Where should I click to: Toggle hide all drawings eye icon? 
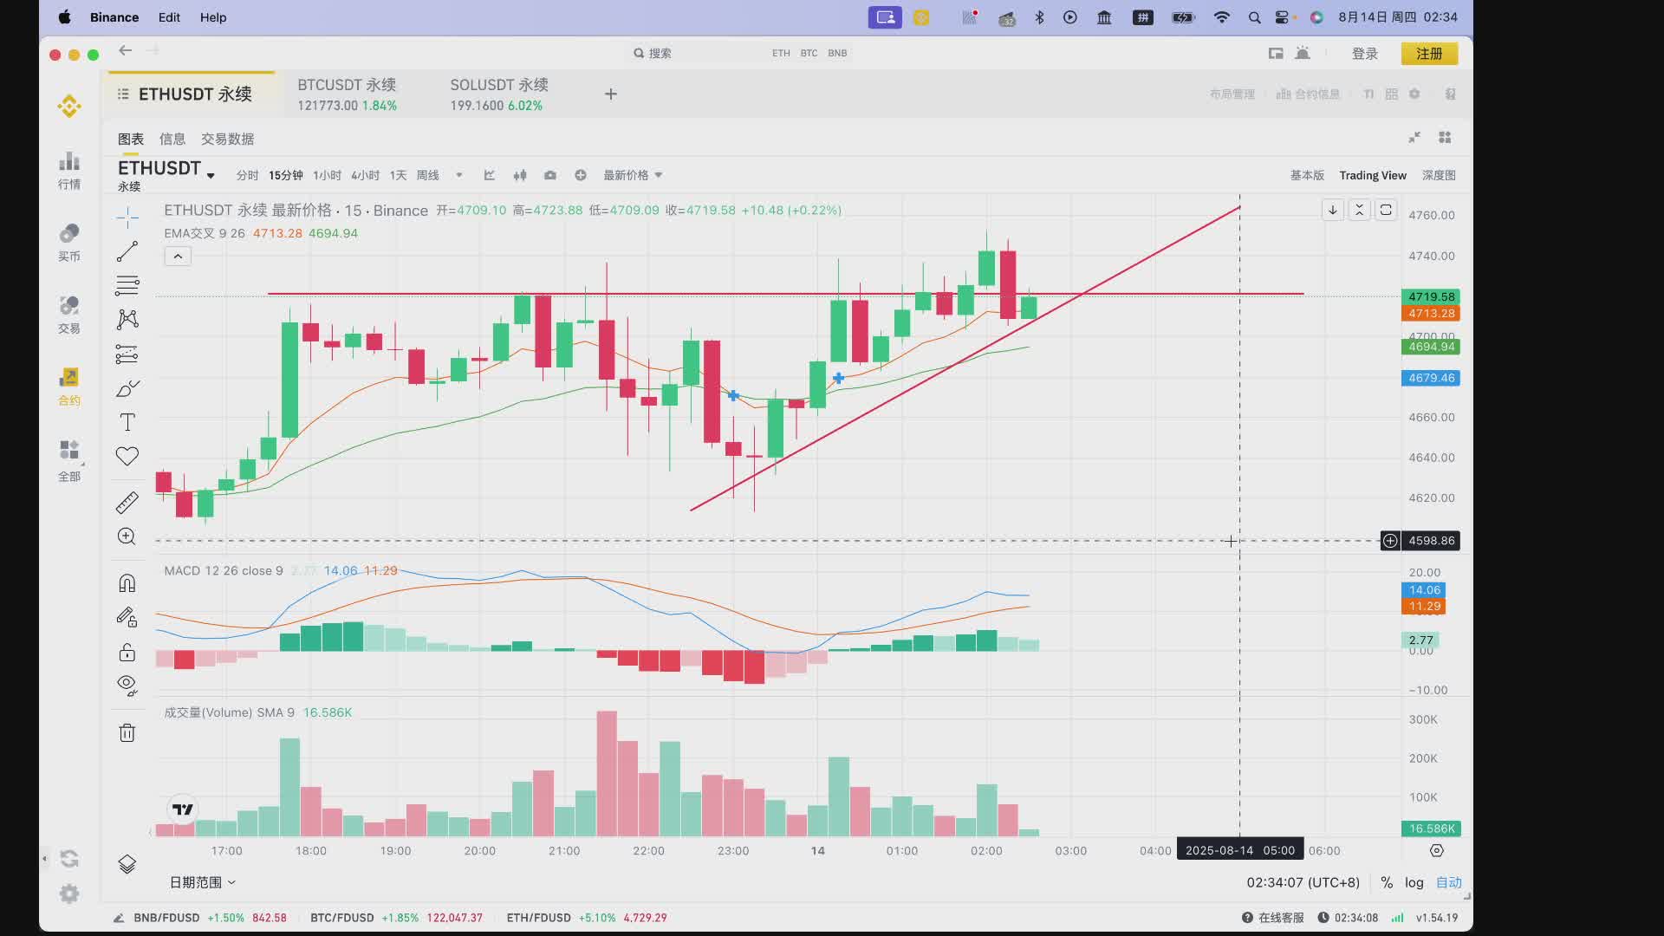tap(127, 686)
